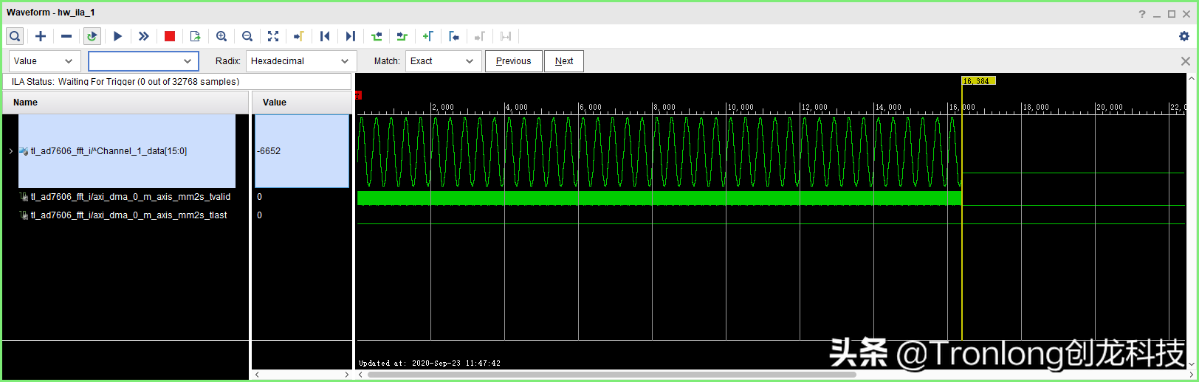1199x382 pixels.
Task: Click the zoom fit icon
Action: 273,36
